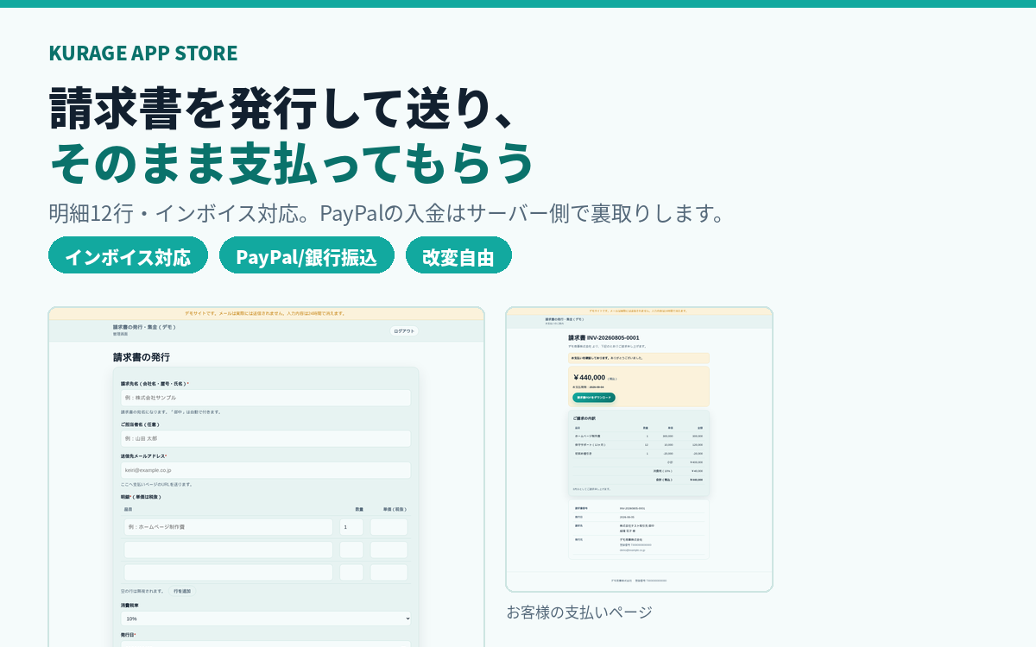Click the 小計 subtotal line
Screen dimensions: 1036x647
pos(639,462)
